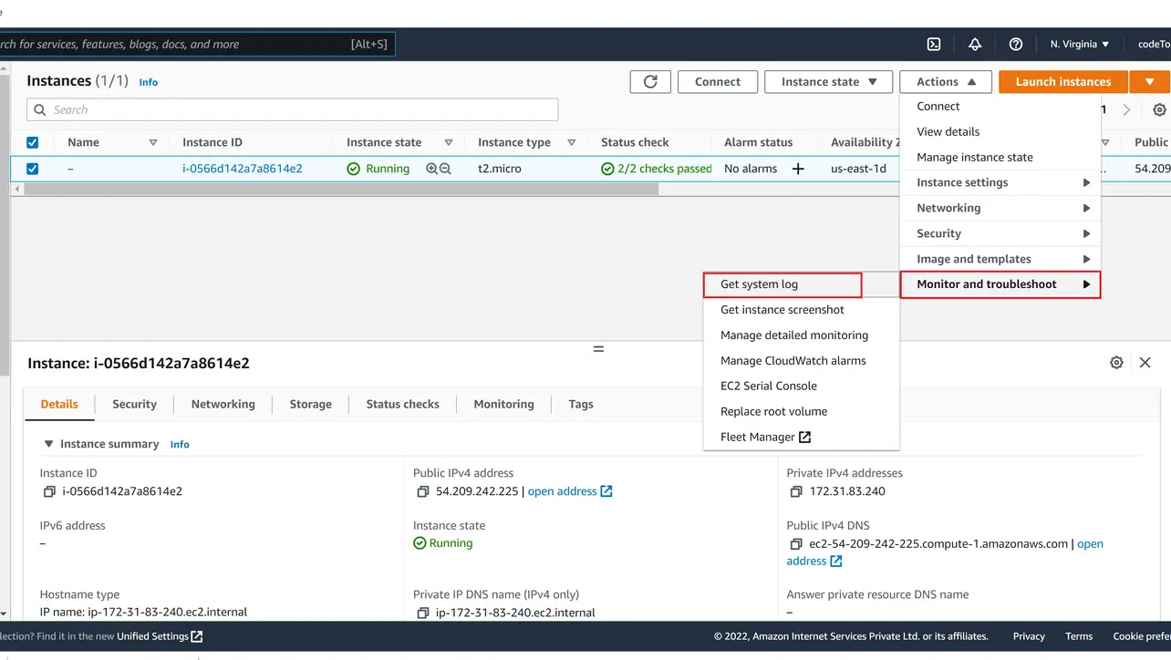Collapse the Actions dropdown
Image resolution: width=1171 pixels, height=660 pixels.
[946, 82]
